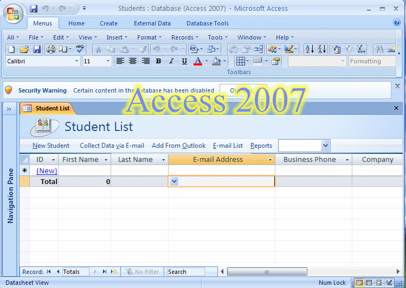Click the Format Painter brush icon
This screenshot has width=406, height=288.
(x=143, y=49)
